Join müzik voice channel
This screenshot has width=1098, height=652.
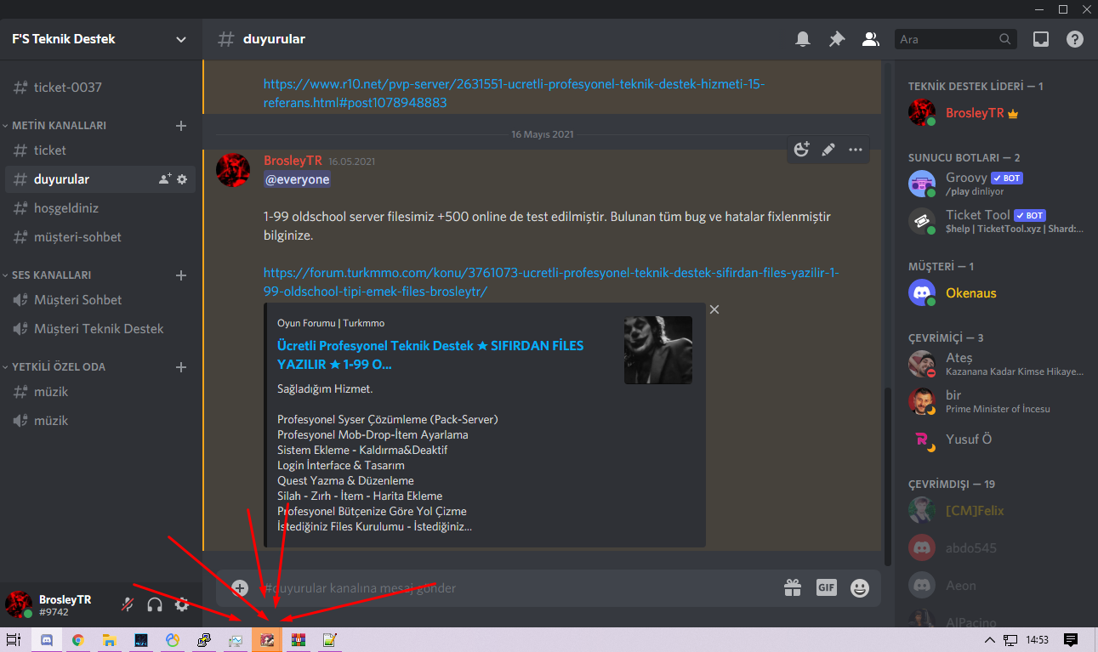coord(101,421)
